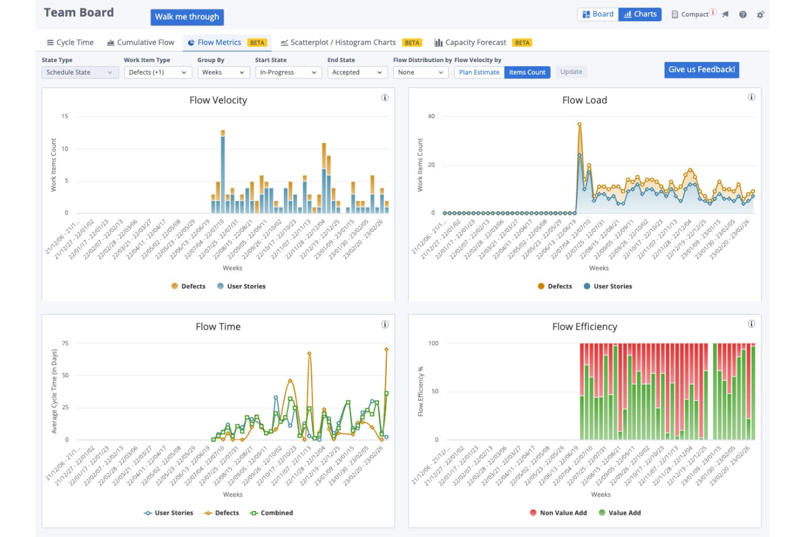Toggle Non Value Add in Flow Efficiency legend
The height and width of the screenshot is (537, 805).
pos(559,513)
